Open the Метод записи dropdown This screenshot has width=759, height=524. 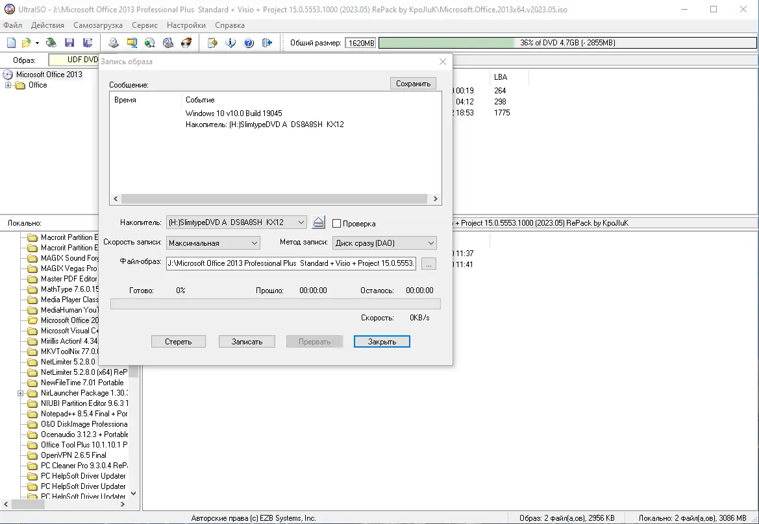(431, 243)
